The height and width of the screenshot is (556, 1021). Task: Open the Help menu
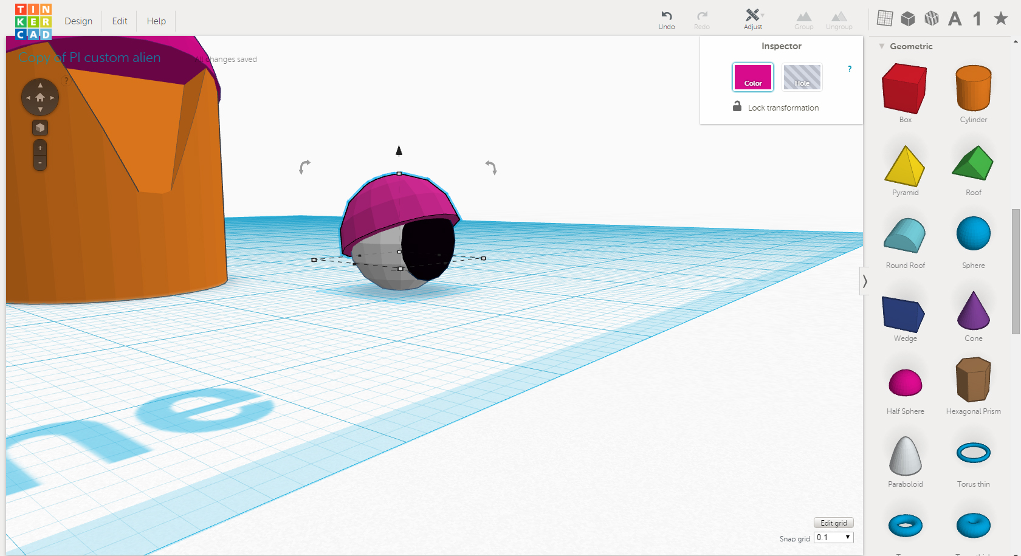click(156, 21)
